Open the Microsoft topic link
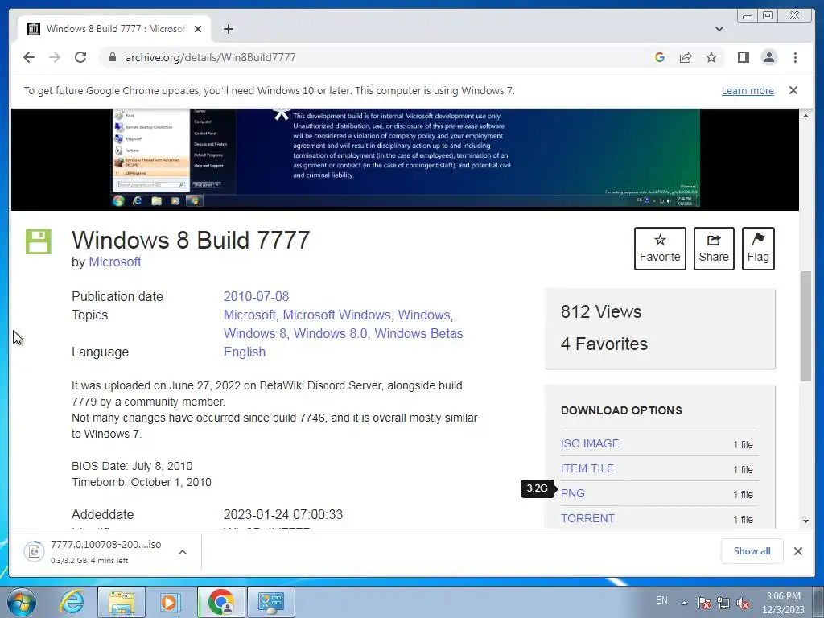 [251, 315]
